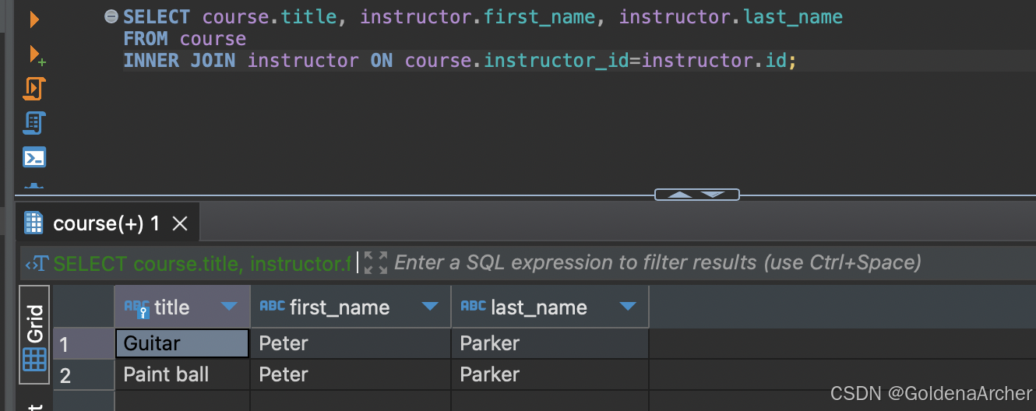Click Parker in the Paint ball row

click(550, 374)
